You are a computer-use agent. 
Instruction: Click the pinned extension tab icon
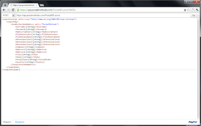(x=5, y=5)
